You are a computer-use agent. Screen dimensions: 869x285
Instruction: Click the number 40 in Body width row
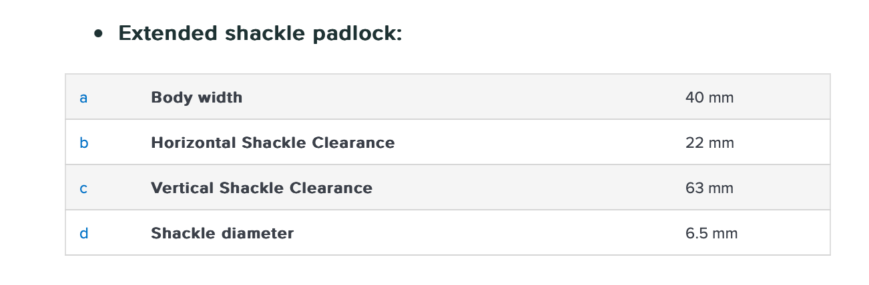tap(694, 98)
